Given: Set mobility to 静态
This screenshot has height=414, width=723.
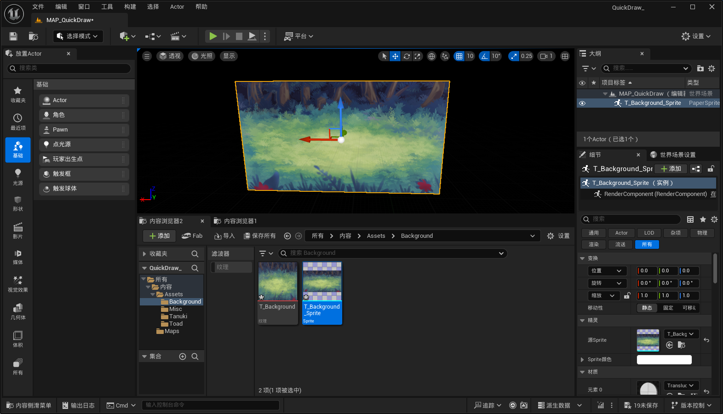Looking at the screenshot, I should tap(647, 308).
